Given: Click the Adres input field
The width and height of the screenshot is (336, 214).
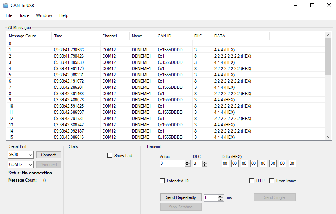Looking at the screenshot, I should pyautogui.click(x=172, y=163).
